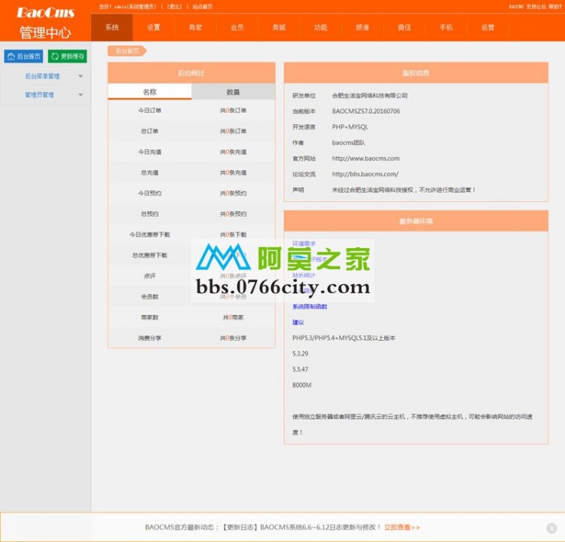Click the 今日订单 row label
Screen dimensions: 565x542
pyautogui.click(x=150, y=110)
